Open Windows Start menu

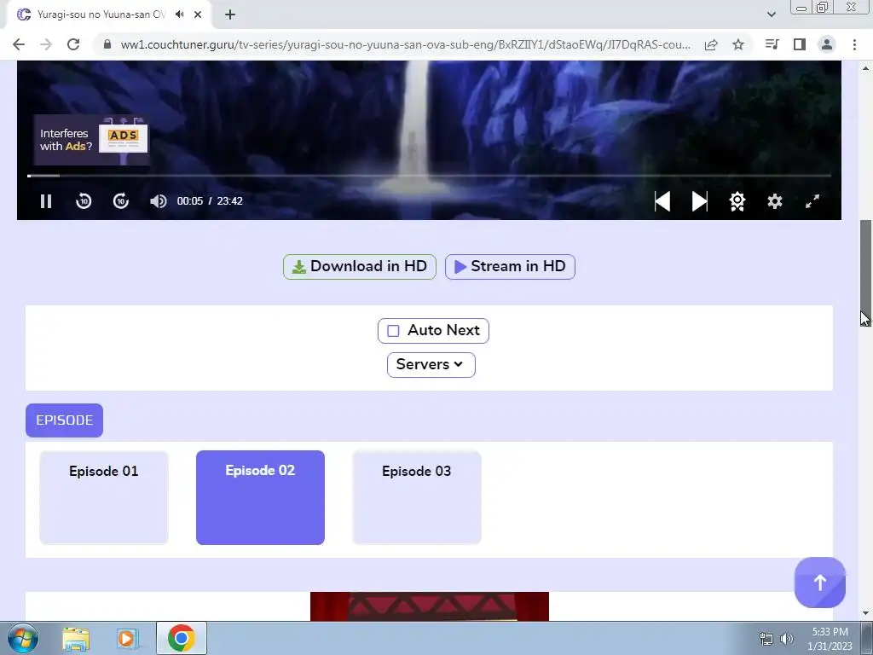pos(23,638)
